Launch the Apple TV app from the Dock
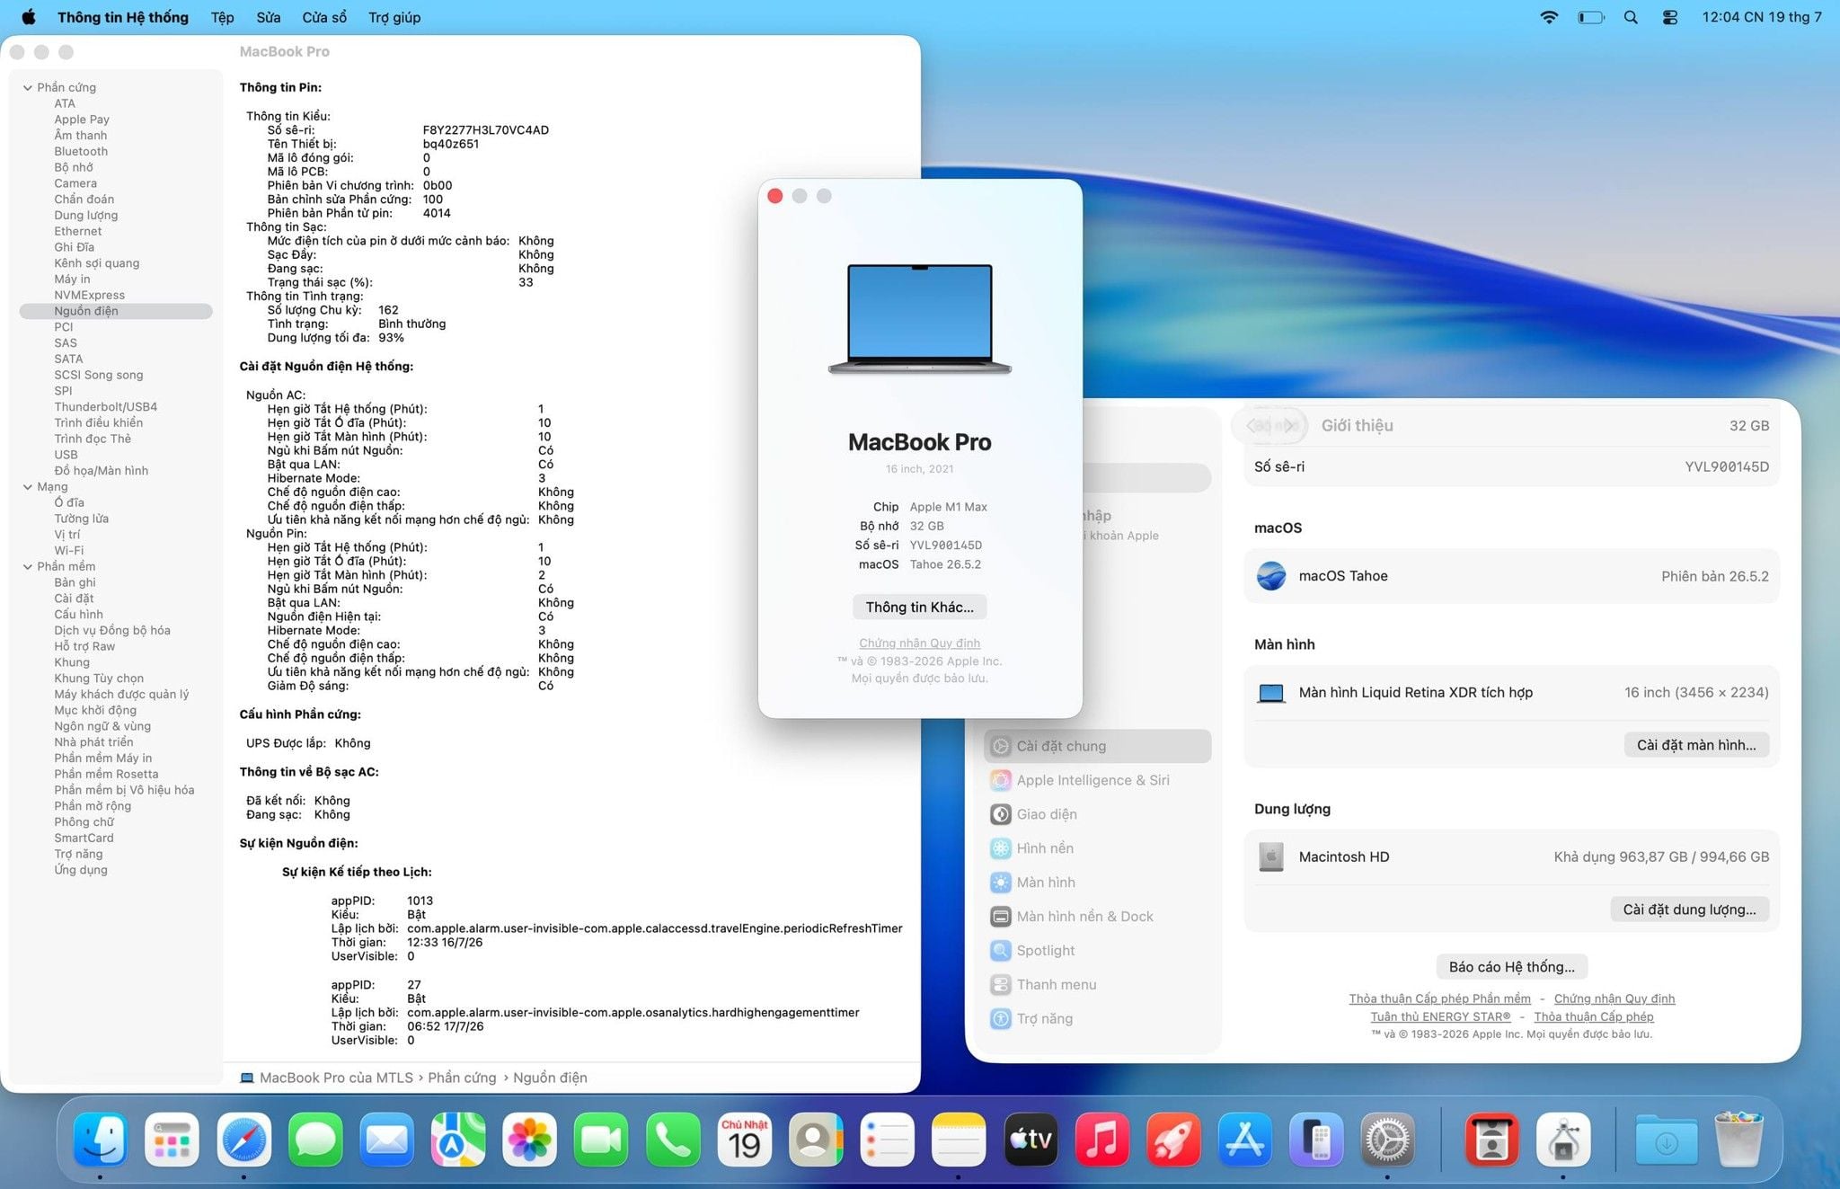 pos(1031,1139)
